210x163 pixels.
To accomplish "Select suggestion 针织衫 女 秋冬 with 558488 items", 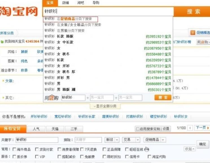I will (108, 54).
